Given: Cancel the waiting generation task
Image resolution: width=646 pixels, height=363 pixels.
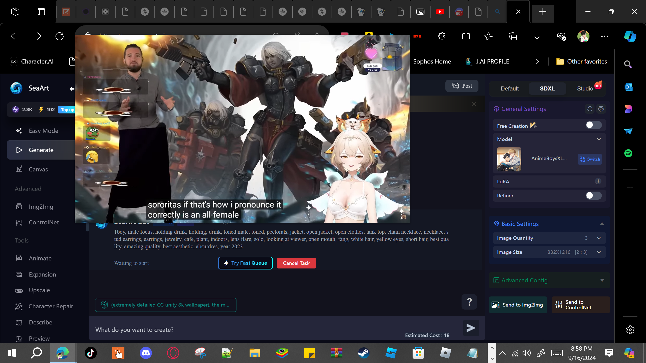Looking at the screenshot, I should pos(296,263).
